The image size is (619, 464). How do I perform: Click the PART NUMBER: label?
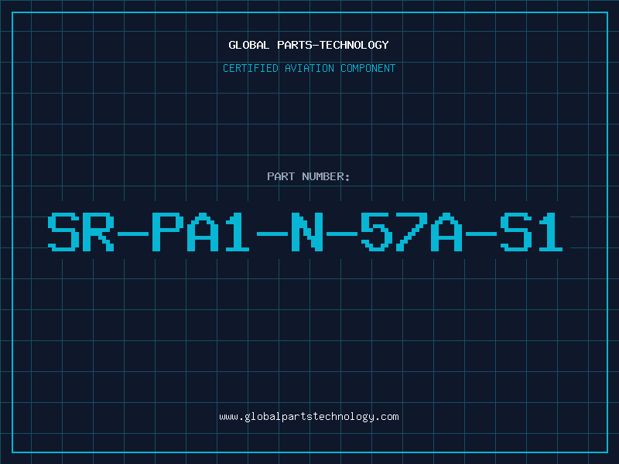pos(309,176)
